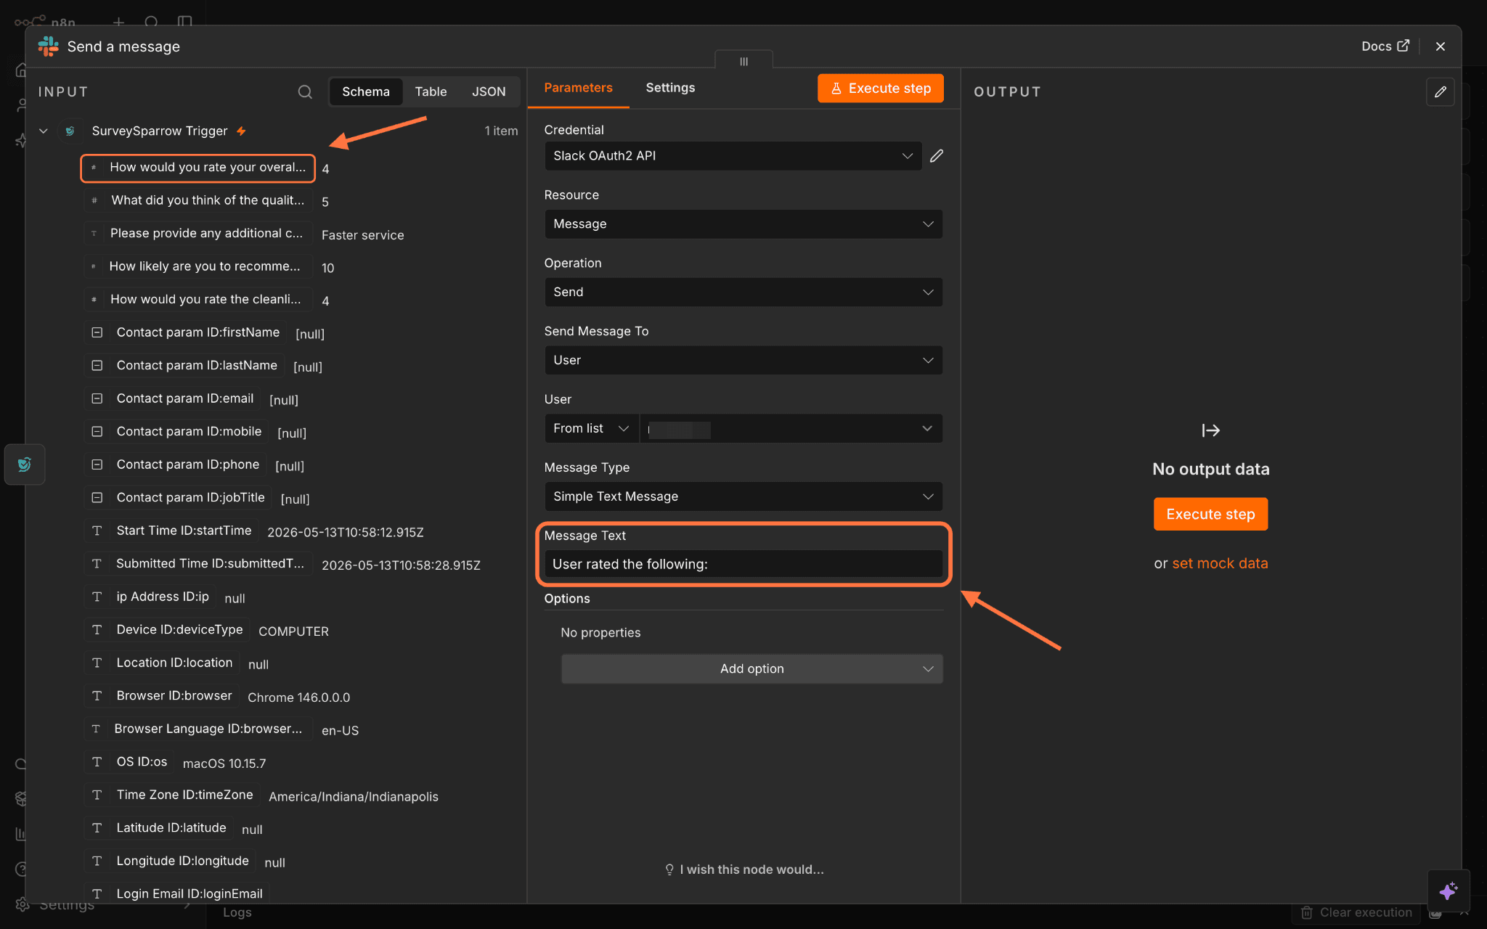Change the From list mode selector
Screen dimensions: 1487x929
(591, 429)
